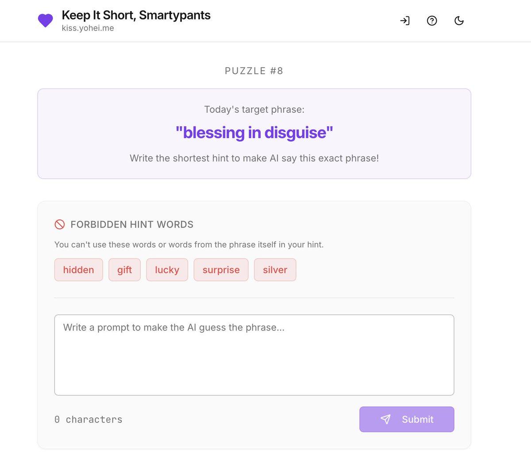Click the "Keep It Short, Smartypants" title

[136, 15]
